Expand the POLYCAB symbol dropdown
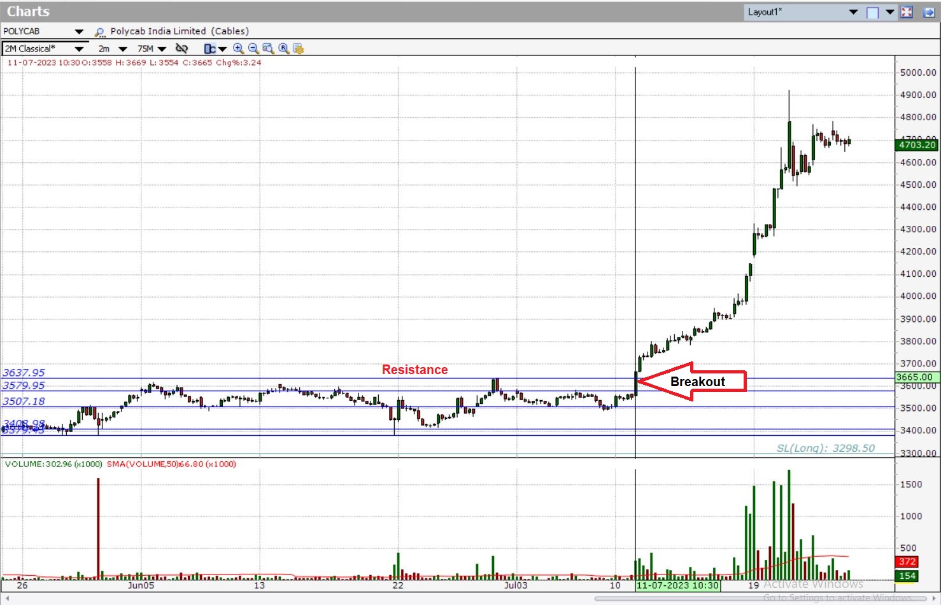 point(79,32)
